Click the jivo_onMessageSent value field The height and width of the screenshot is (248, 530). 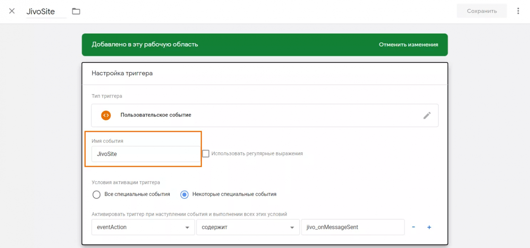353,227
